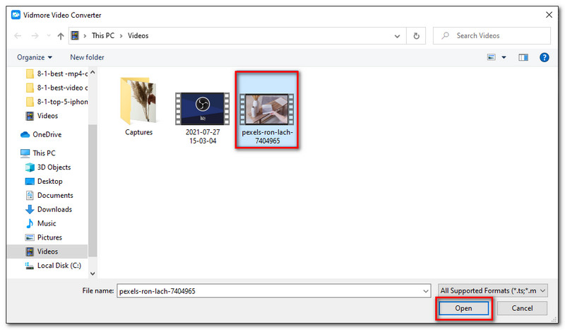
Task: Go back with the Back arrow
Action: coord(18,36)
